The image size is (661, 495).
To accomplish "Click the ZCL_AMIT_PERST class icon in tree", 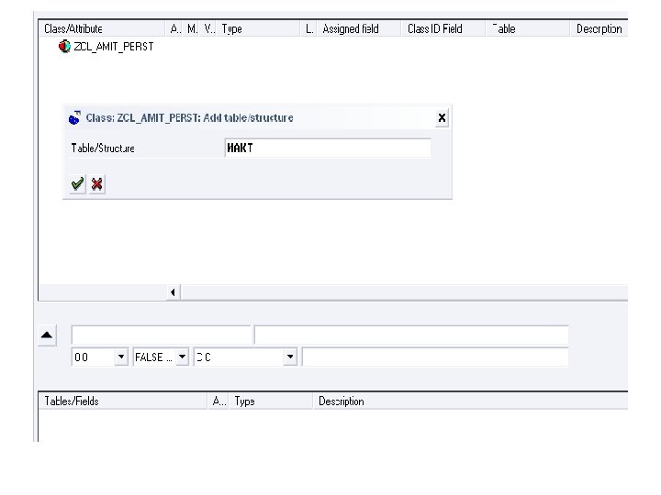I will [x=64, y=47].
